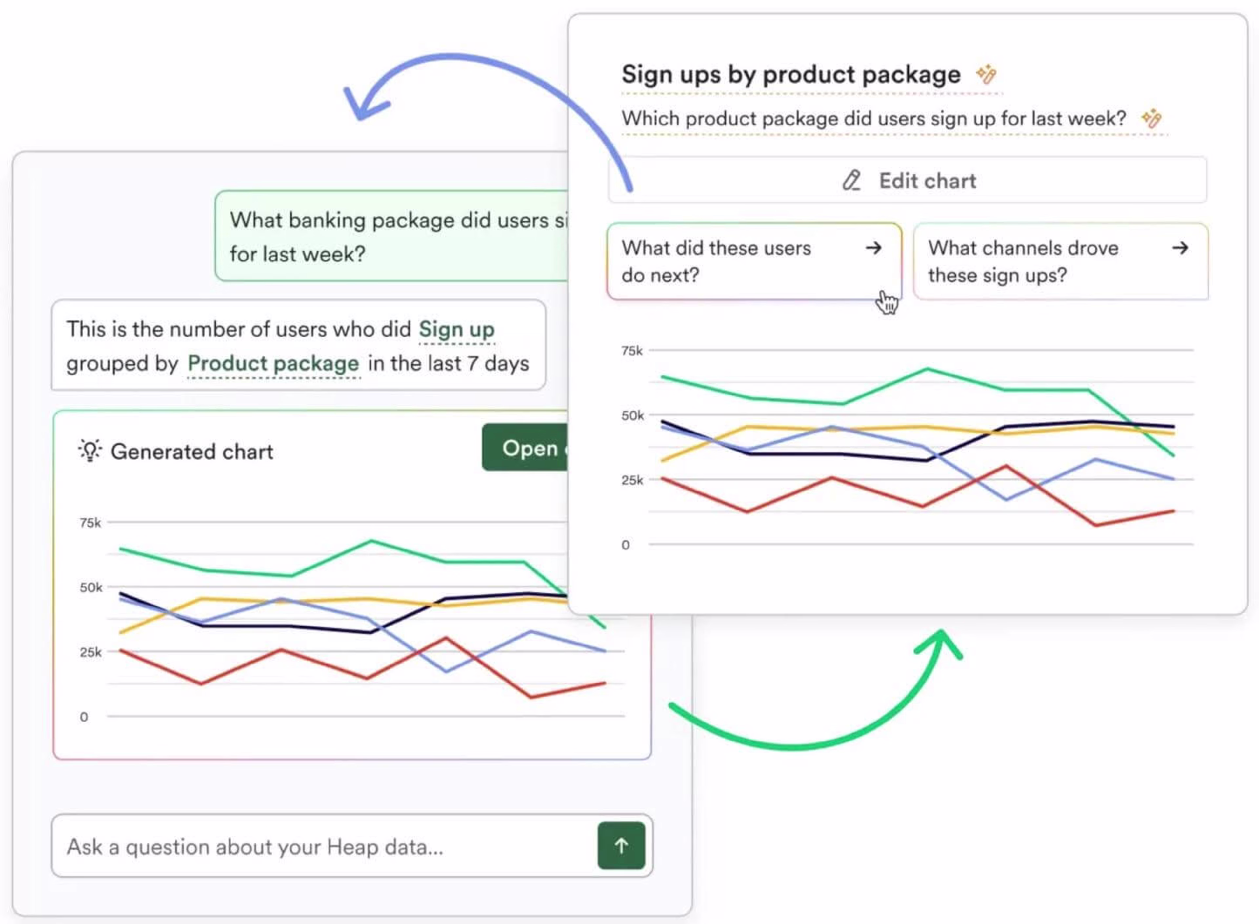The width and height of the screenshot is (1259, 924).
Task: Select 'What channels drove these sign ups?' suggestion
Action: pyautogui.click(x=1060, y=261)
